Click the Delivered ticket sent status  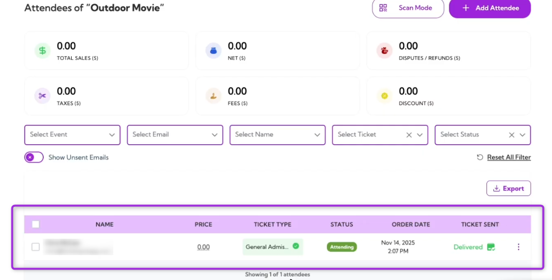[x=468, y=247]
